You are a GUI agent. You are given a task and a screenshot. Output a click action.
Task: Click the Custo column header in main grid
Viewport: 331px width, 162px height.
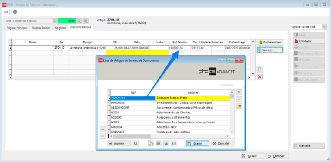point(159,42)
